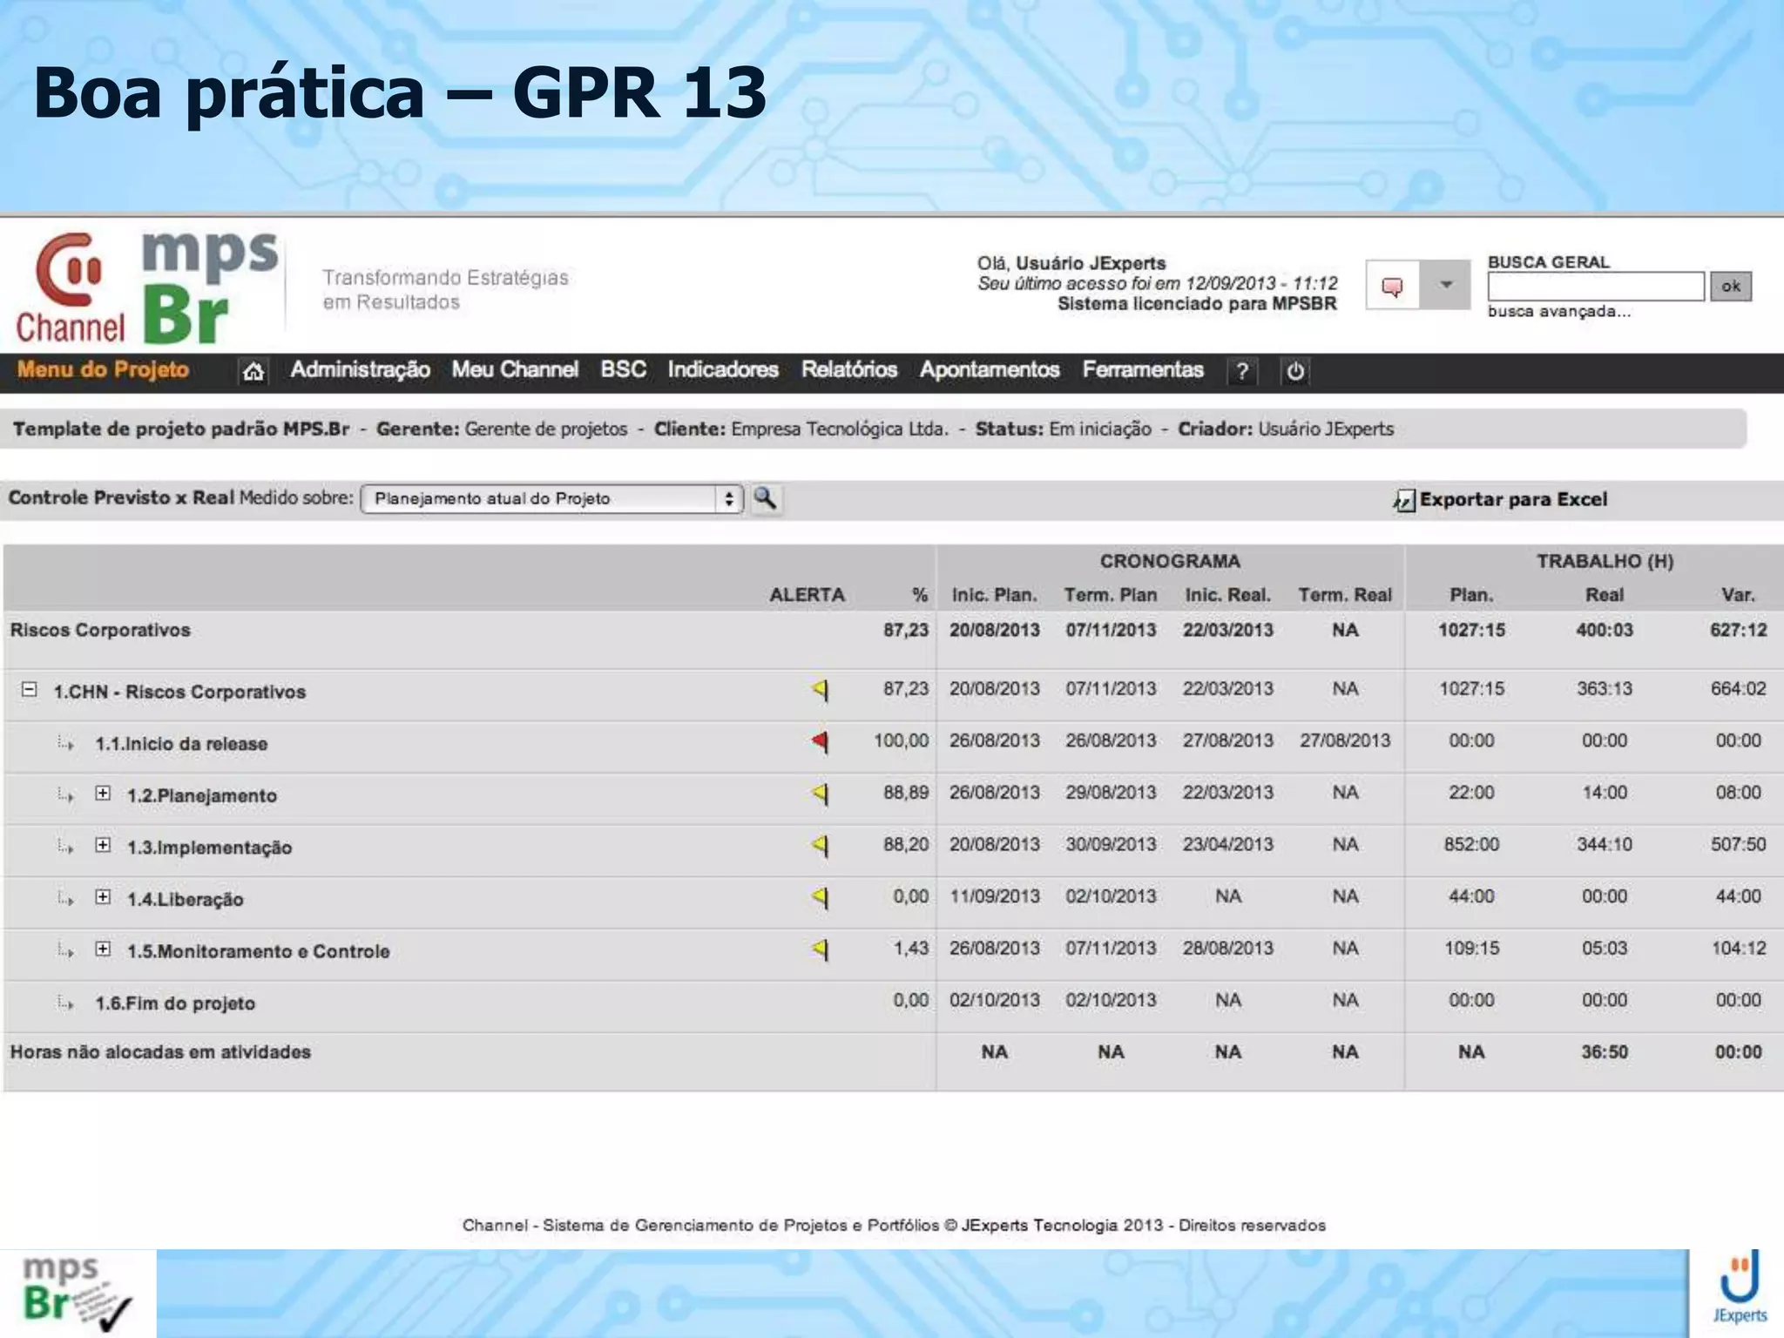1784x1338 pixels.
Task: Click the 27/08/2013 Term. Real date
Action: (1345, 740)
